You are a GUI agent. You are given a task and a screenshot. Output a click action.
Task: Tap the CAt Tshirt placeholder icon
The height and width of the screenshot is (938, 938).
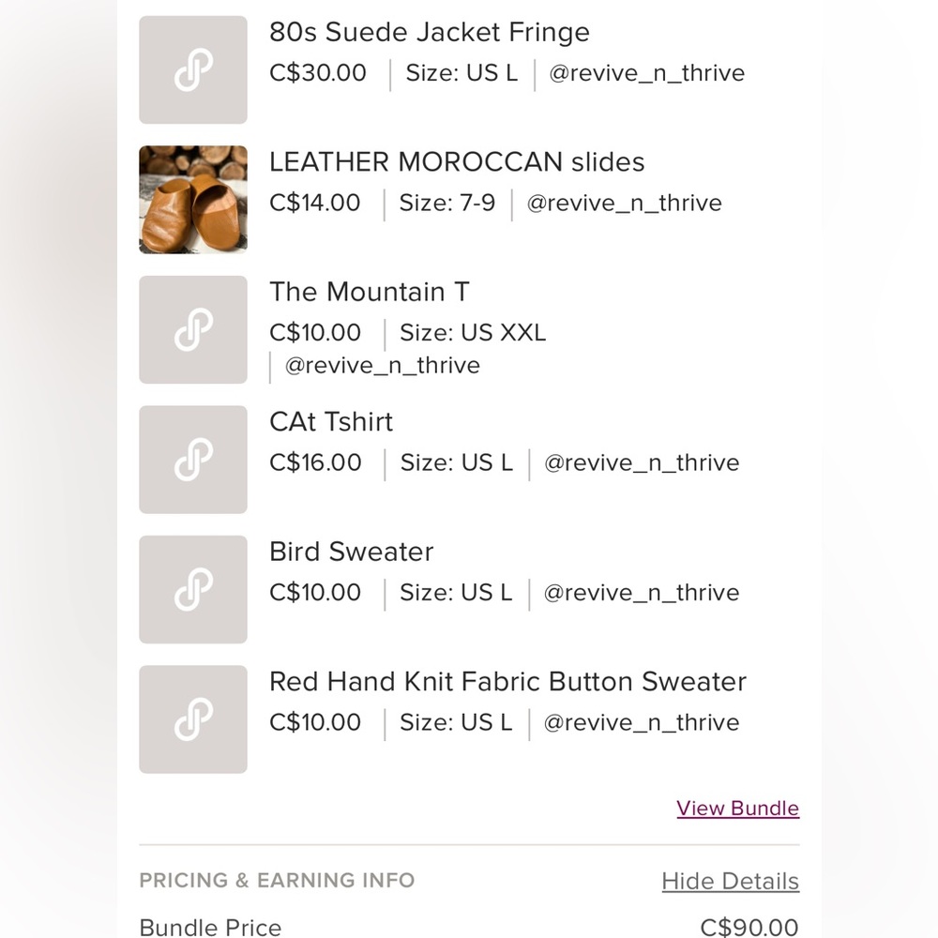[x=193, y=460]
